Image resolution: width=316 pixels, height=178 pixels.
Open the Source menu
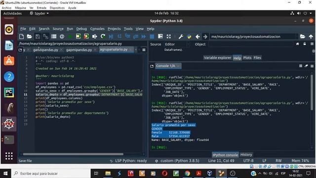tap(58, 29)
